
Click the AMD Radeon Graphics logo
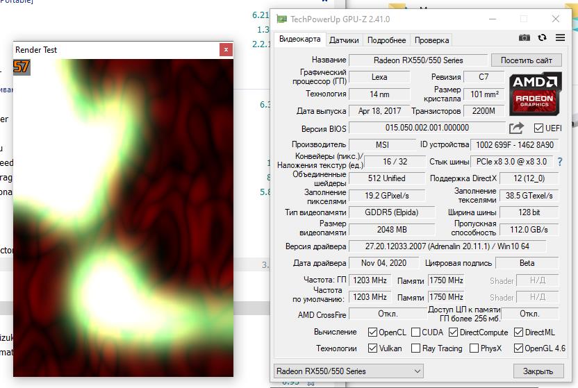point(535,94)
